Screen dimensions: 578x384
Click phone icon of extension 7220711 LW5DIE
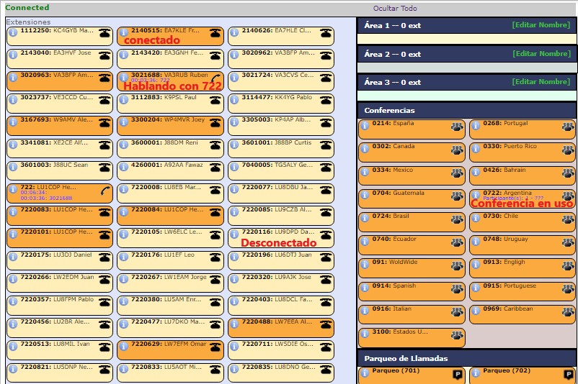pyautogui.click(x=326, y=347)
